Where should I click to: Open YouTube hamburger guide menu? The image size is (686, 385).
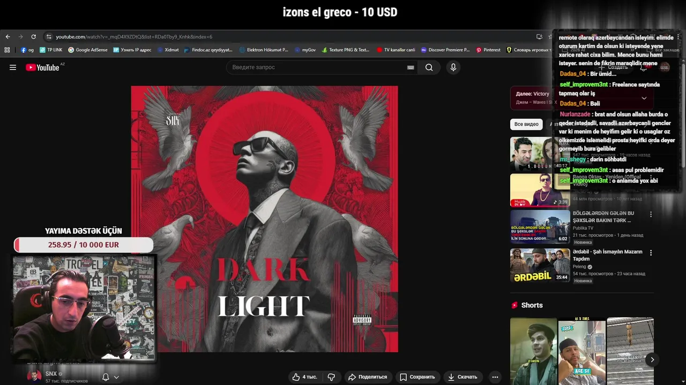(x=13, y=67)
